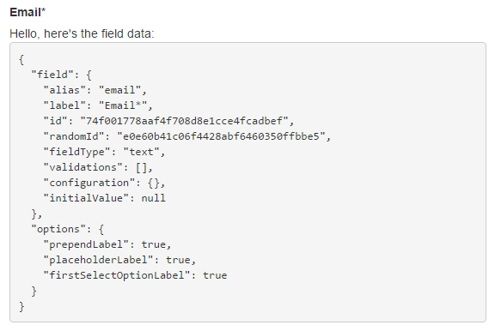
Task: Click the randomId value e0e60b41c06f4428abf6460350ffbbe5
Action: point(222,136)
